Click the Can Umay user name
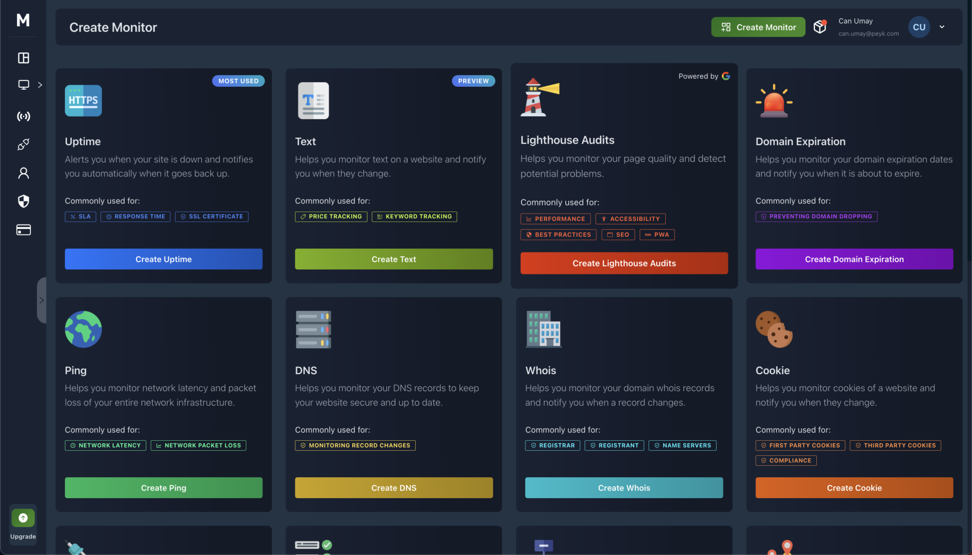972x555 pixels. (855, 21)
